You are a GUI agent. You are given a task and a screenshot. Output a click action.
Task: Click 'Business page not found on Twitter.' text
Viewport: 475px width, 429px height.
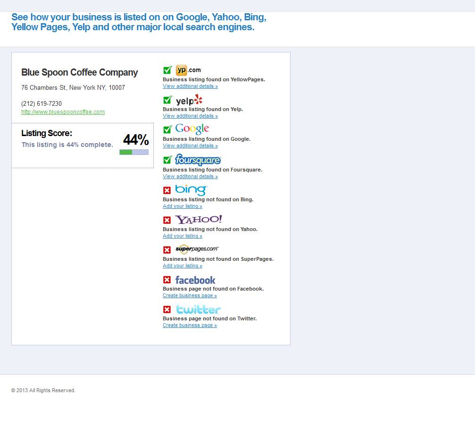[x=209, y=318]
